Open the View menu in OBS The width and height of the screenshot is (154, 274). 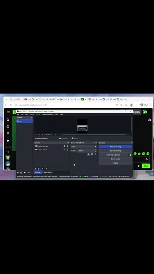pos(27,115)
